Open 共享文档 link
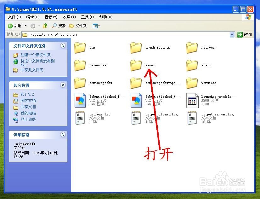The width and height of the screenshot is (260, 199). (28, 107)
